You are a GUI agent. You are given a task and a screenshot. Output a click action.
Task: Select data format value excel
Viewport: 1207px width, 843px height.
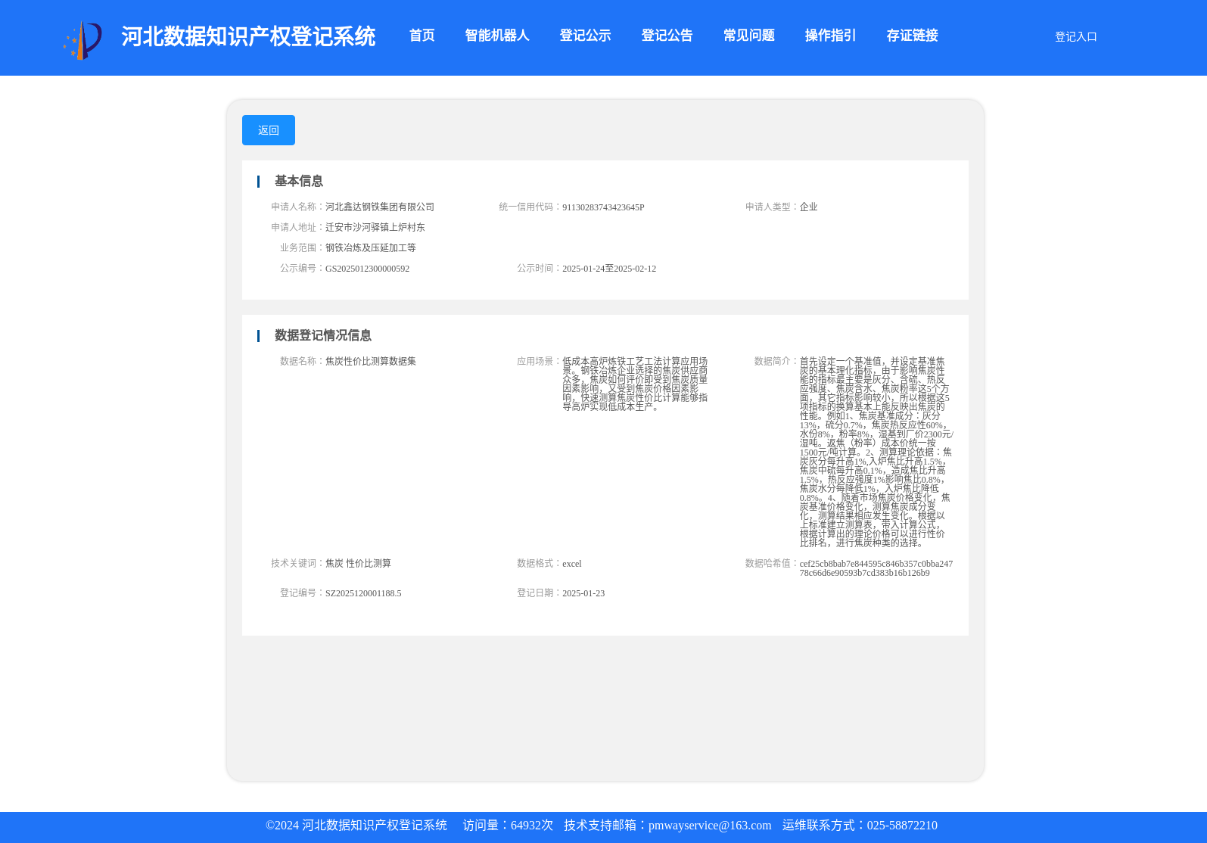pos(572,564)
